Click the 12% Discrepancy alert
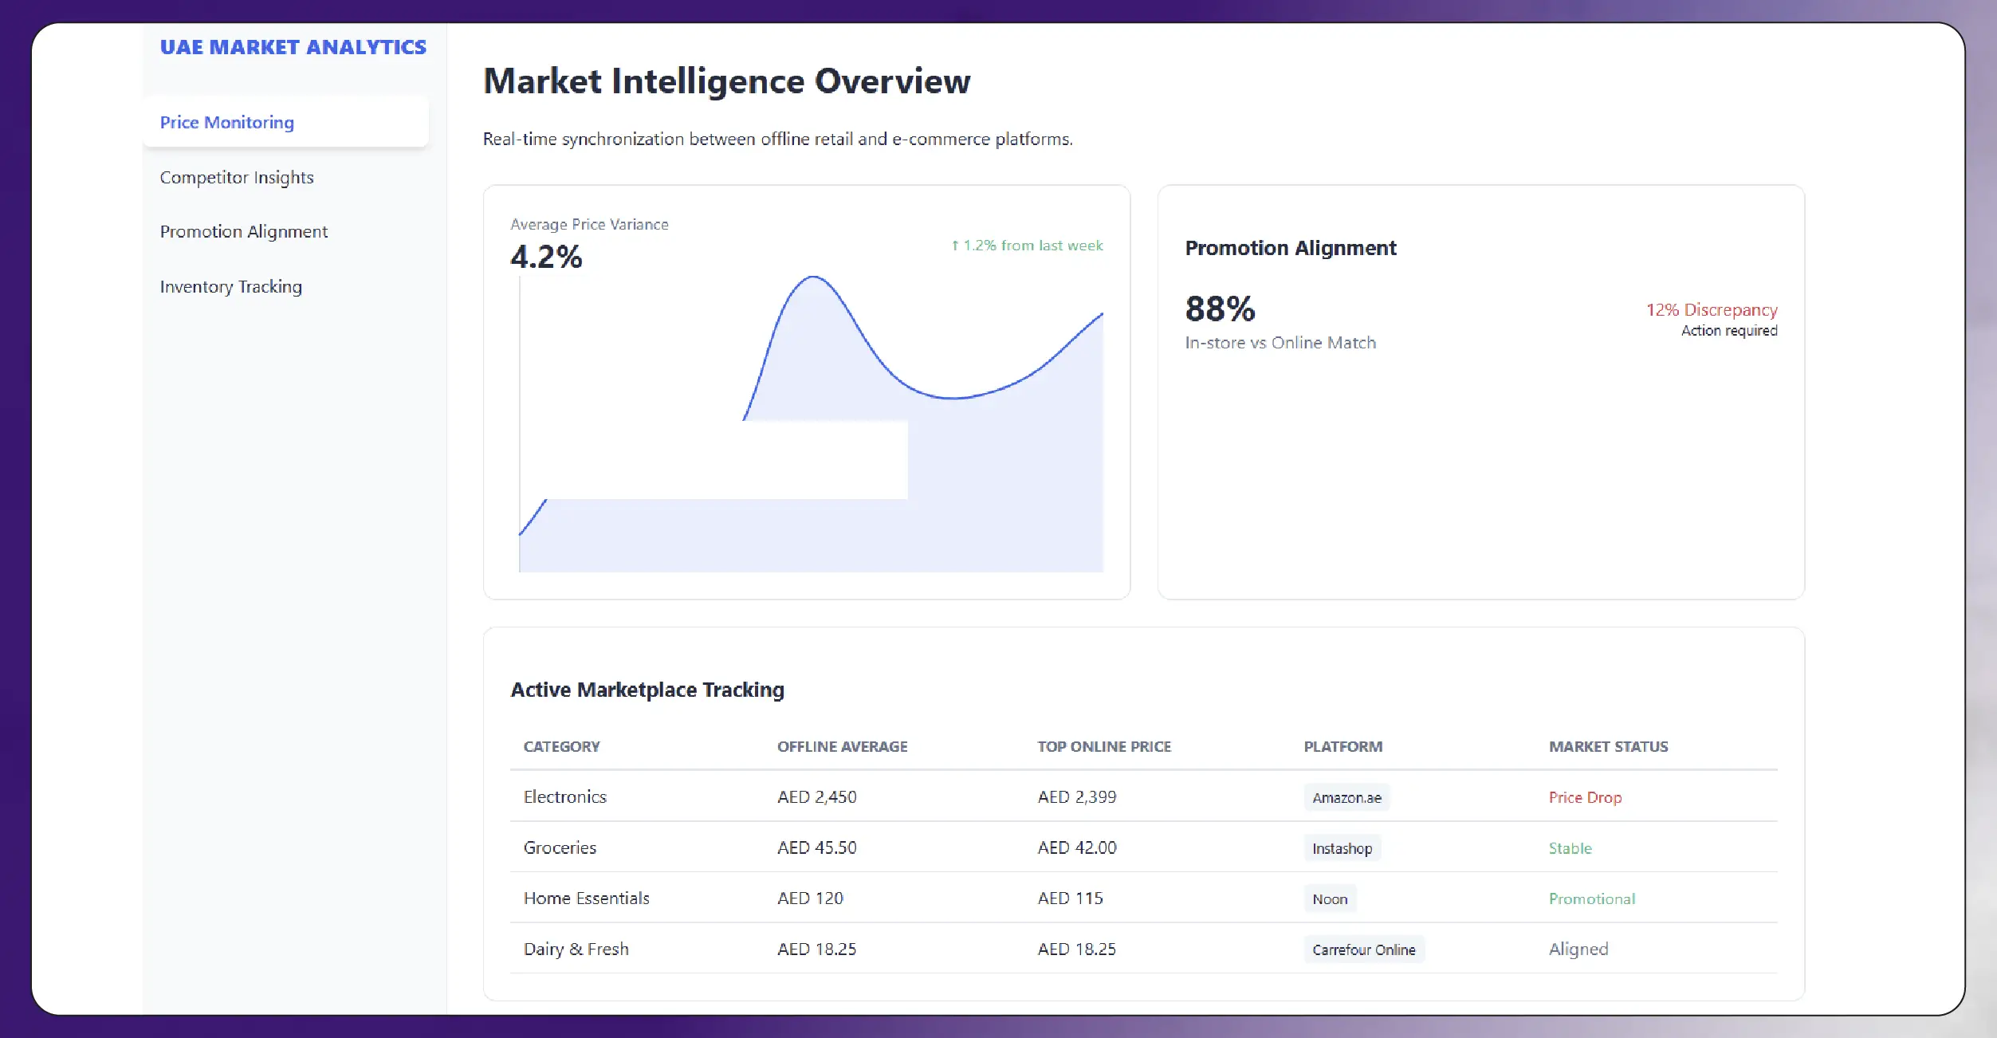The image size is (1997, 1038). [1711, 310]
